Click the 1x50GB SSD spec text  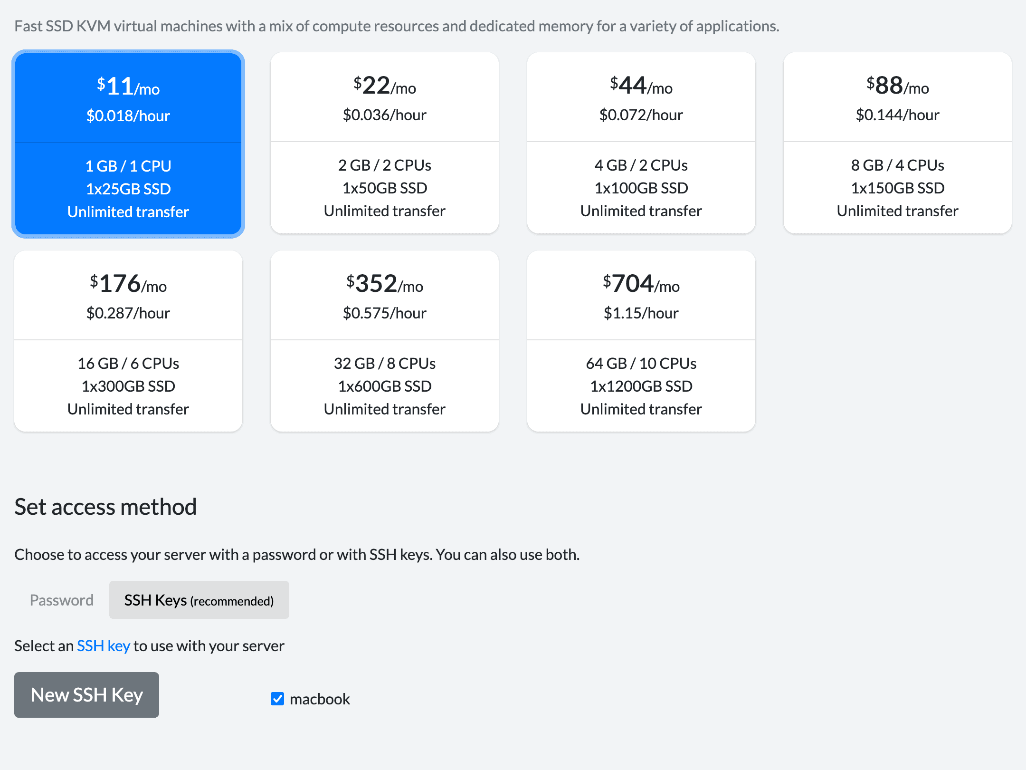[x=385, y=188]
